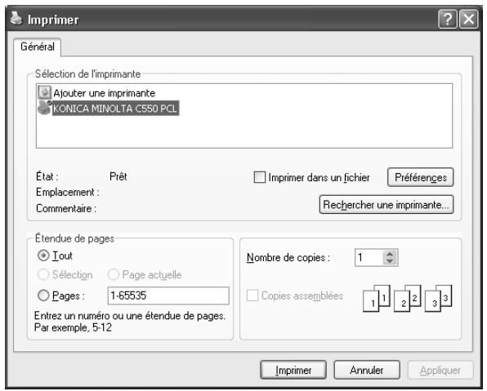
Task: Click the Par exemple, 5-12 hint text
Action: 73,327
